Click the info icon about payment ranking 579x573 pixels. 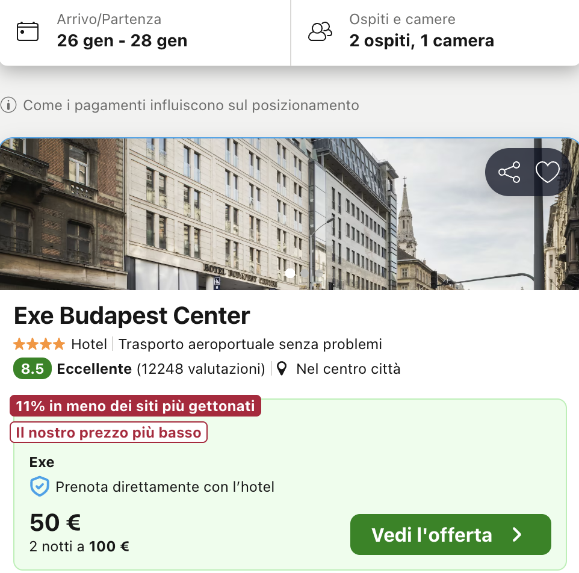pyautogui.click(x=9, y=105)
